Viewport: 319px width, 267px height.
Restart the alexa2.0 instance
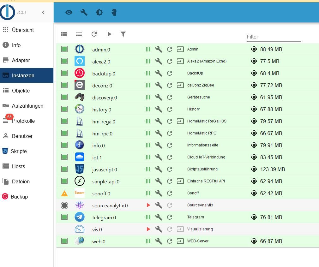pyautogui.click(x=170, y=61)
